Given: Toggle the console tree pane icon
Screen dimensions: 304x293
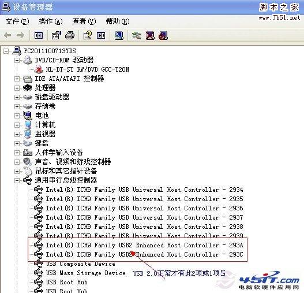Looking at the screenshot, I should tap(39, 35).
